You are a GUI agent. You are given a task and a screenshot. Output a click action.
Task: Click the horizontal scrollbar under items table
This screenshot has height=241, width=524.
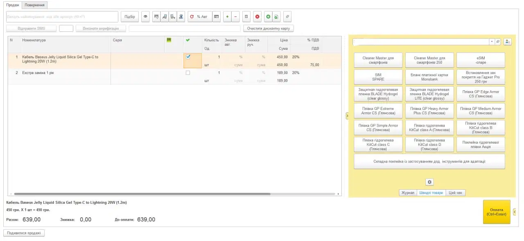[142, 194]
